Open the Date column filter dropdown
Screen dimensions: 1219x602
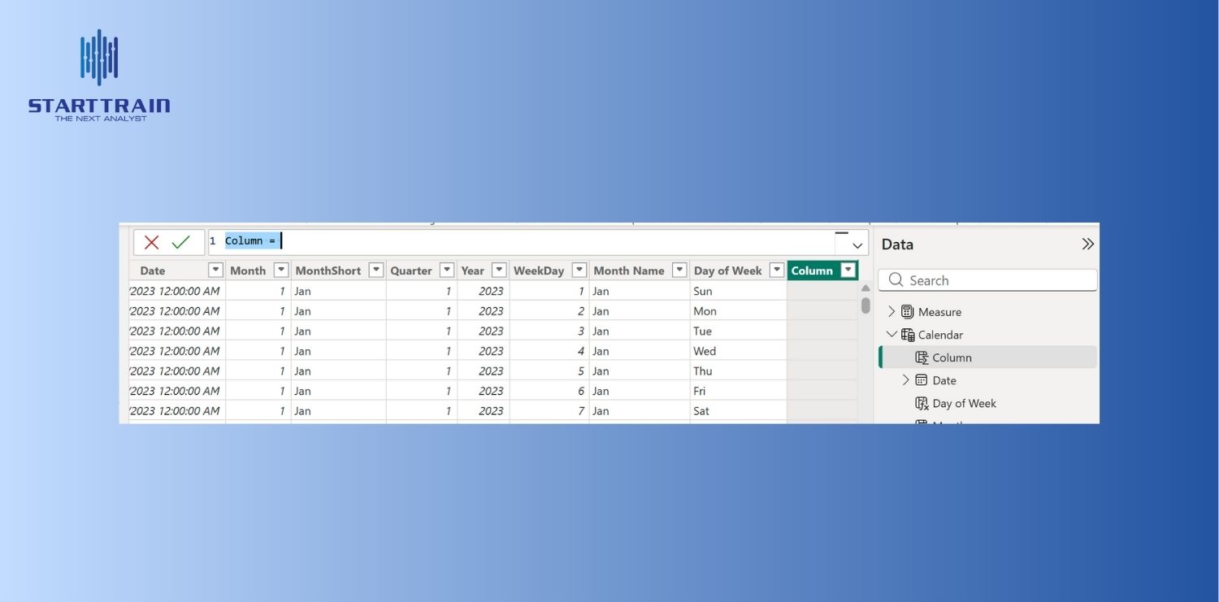[215, 269]
